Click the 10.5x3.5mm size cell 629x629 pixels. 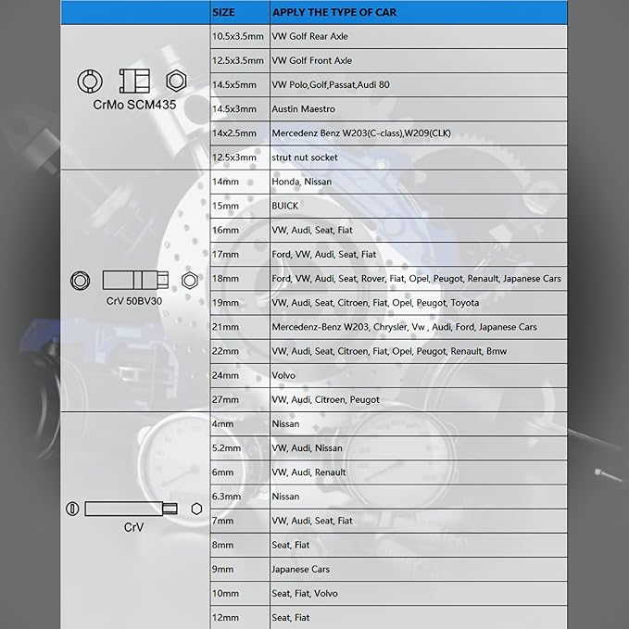point(238,37)
